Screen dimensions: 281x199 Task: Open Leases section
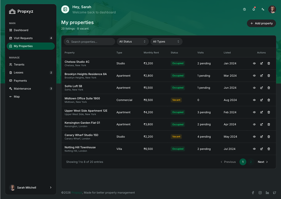click(31, 72)
